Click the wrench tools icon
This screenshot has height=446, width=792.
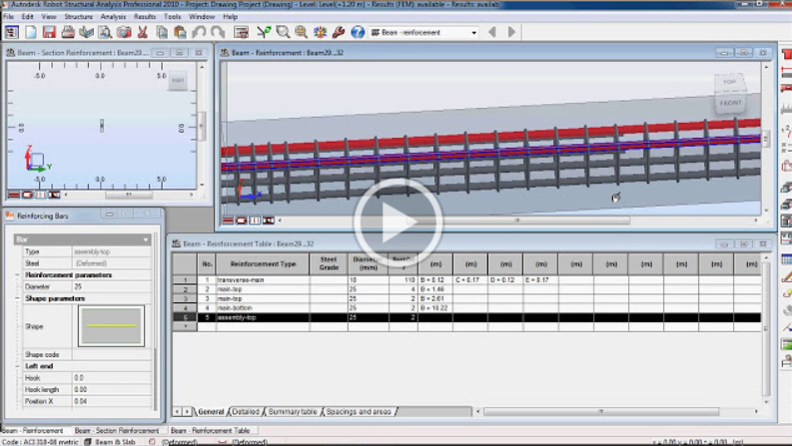coord(339,32)
